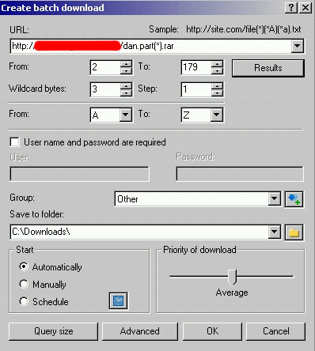Screen dimensions: 315x351
Task: Expand the URL history dropdown
Action: (297, 46)
